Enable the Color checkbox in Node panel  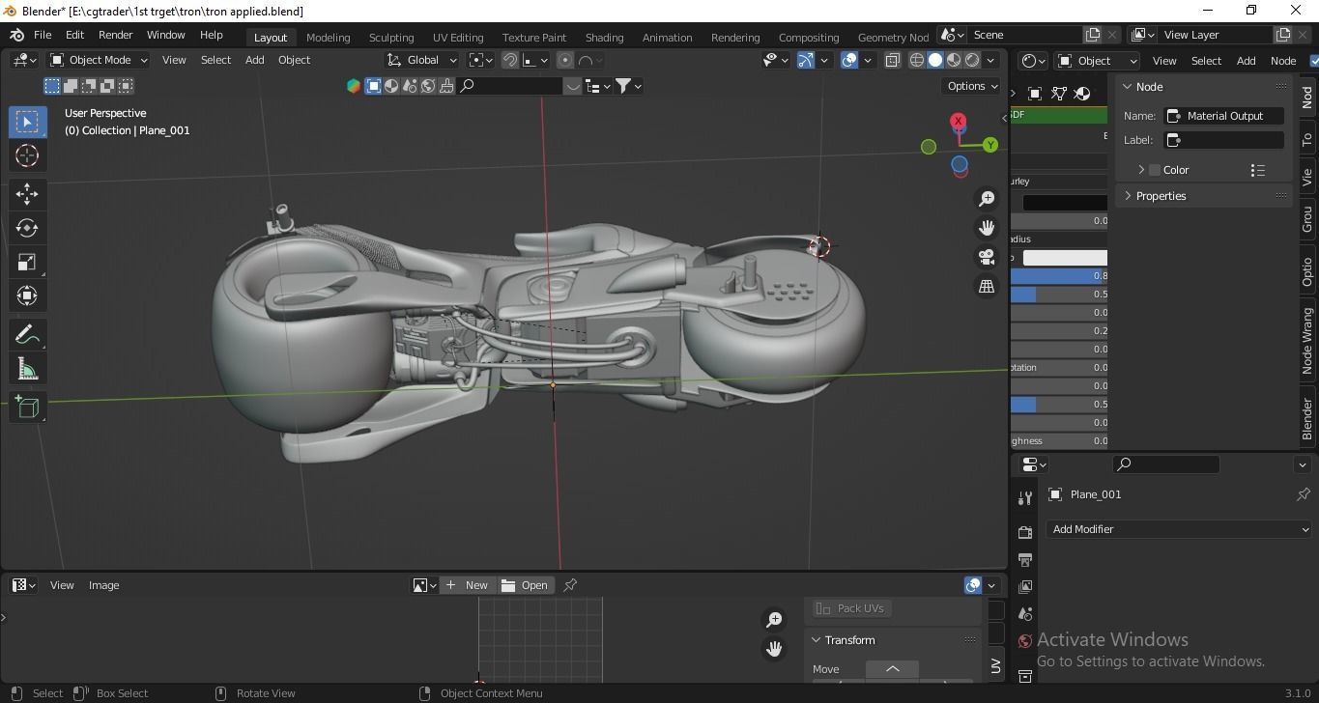click(1155, 170)
